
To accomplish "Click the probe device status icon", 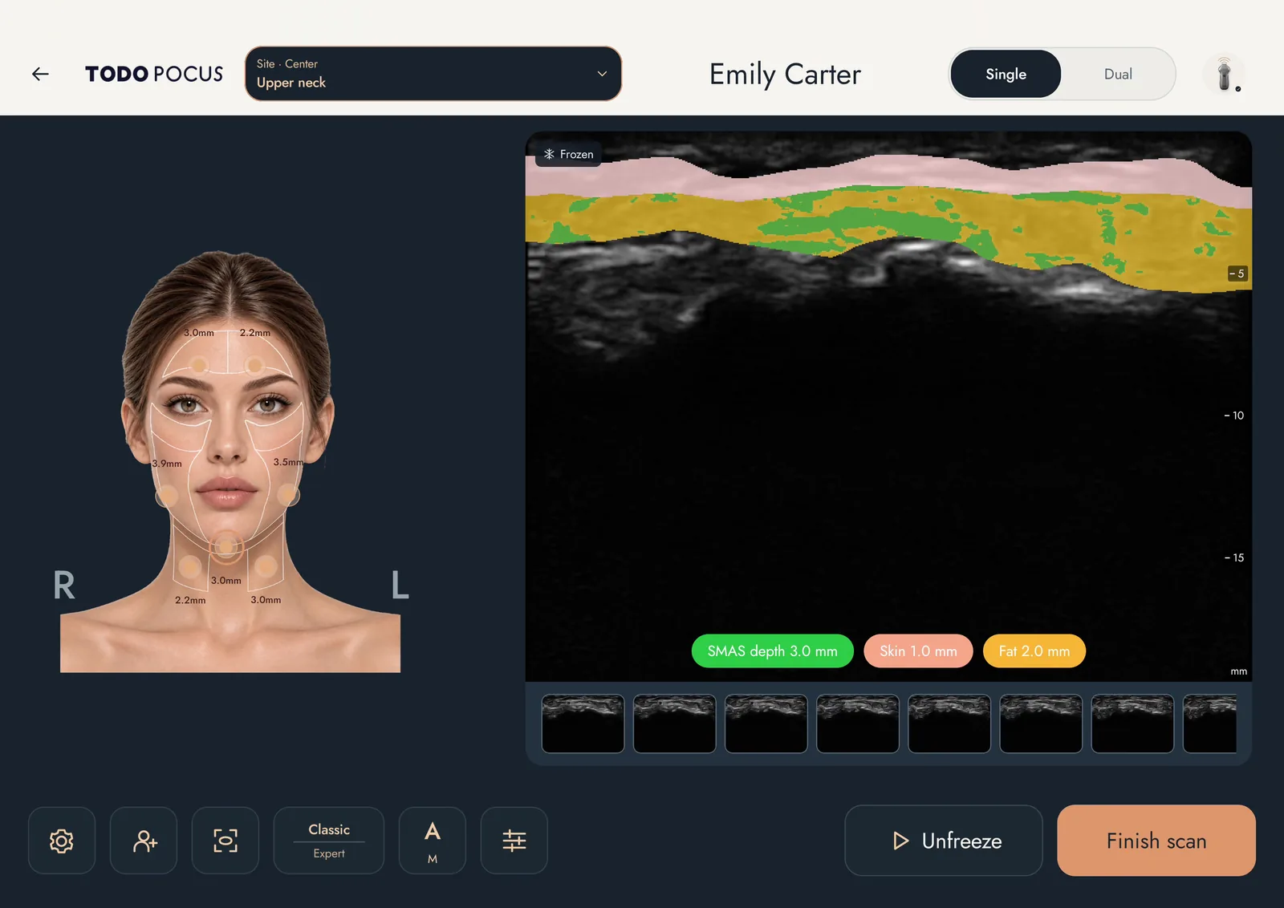I will [1225, 75].
